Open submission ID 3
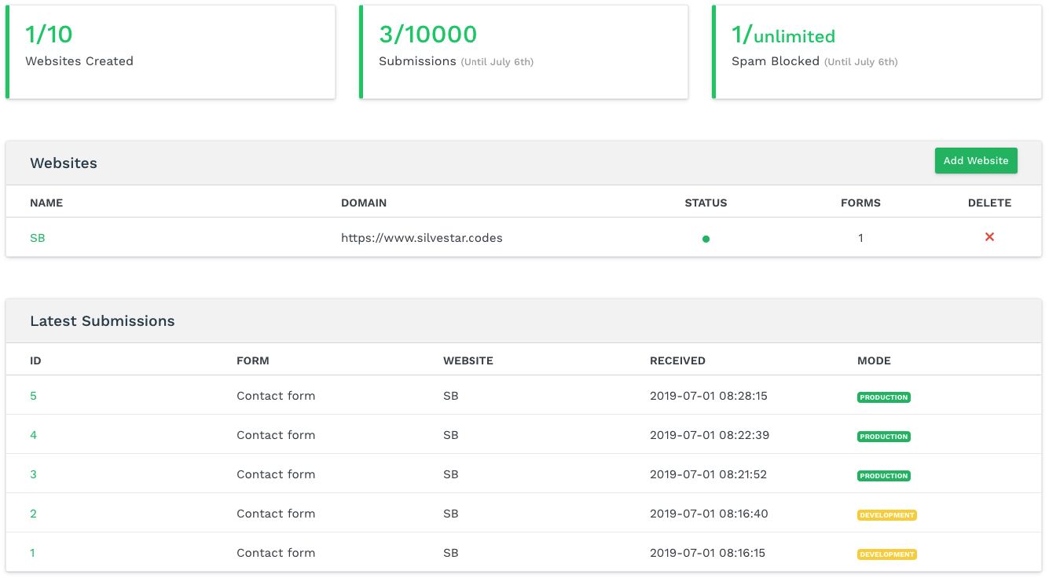This screenshot has width=1049, height=578. (33, 474)
